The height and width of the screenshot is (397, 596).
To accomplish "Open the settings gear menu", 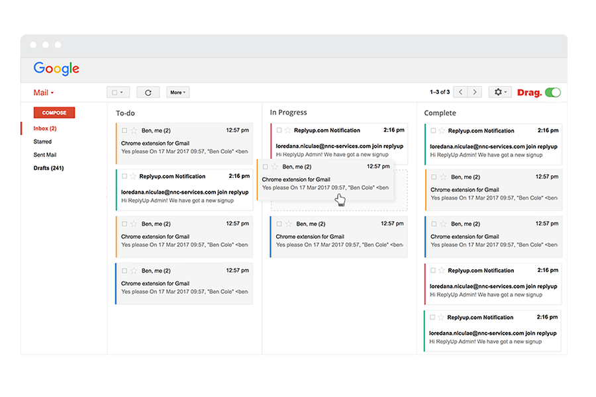I will click(x=500, y=92).
